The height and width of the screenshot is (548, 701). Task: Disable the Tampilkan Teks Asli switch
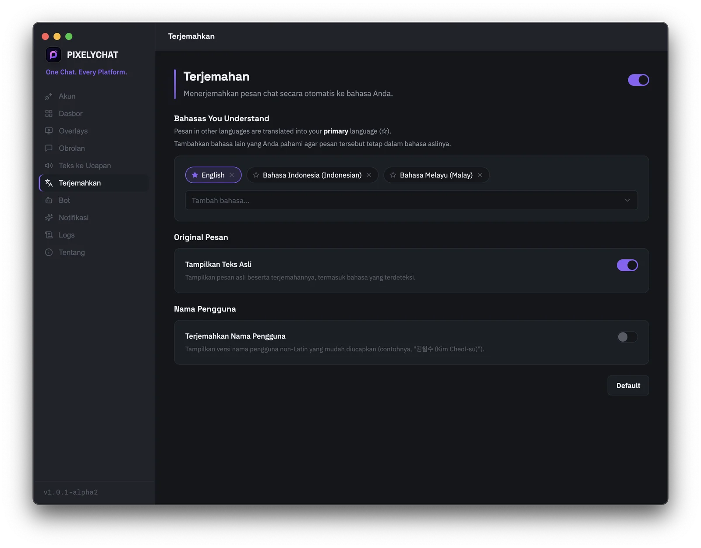pos(627,265)
